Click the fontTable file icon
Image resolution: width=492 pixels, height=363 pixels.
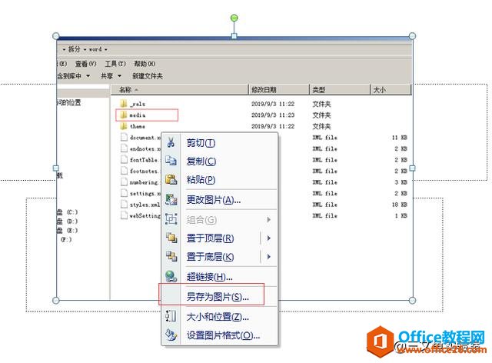pyautogui.click(x=125, y=159)
